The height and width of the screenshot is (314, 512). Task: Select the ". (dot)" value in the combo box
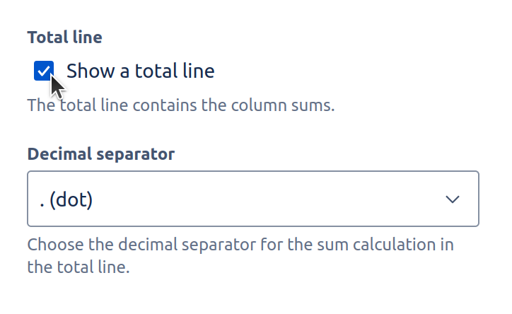tap(66, 199)
